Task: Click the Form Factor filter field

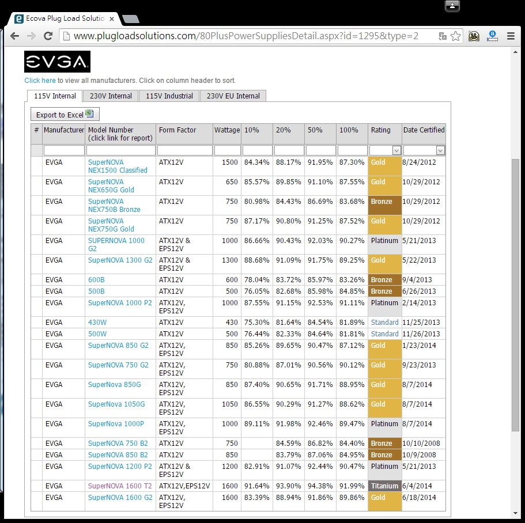Action: coord(184,150)
